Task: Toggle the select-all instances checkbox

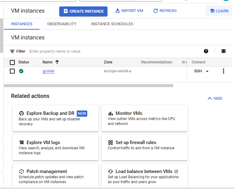Action: [x=12, y=62]
